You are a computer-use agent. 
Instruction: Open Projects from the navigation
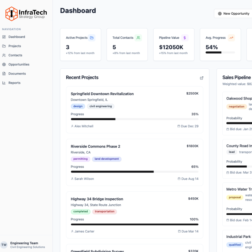click(x=15, y=46)
